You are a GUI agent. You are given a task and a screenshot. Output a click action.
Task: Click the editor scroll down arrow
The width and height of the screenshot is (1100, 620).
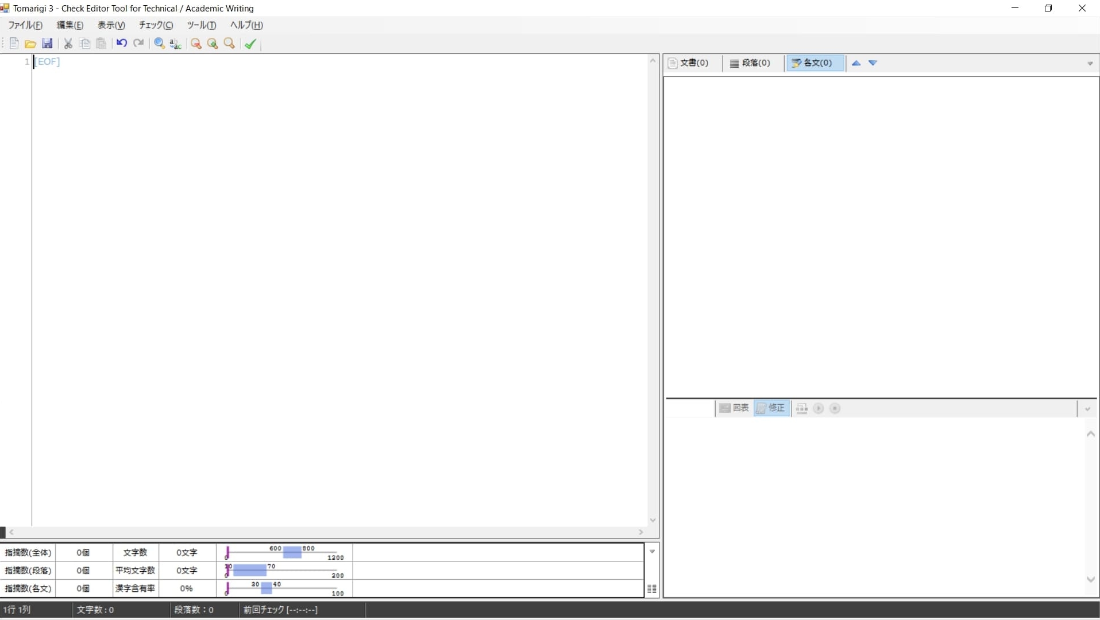[653, 520]
